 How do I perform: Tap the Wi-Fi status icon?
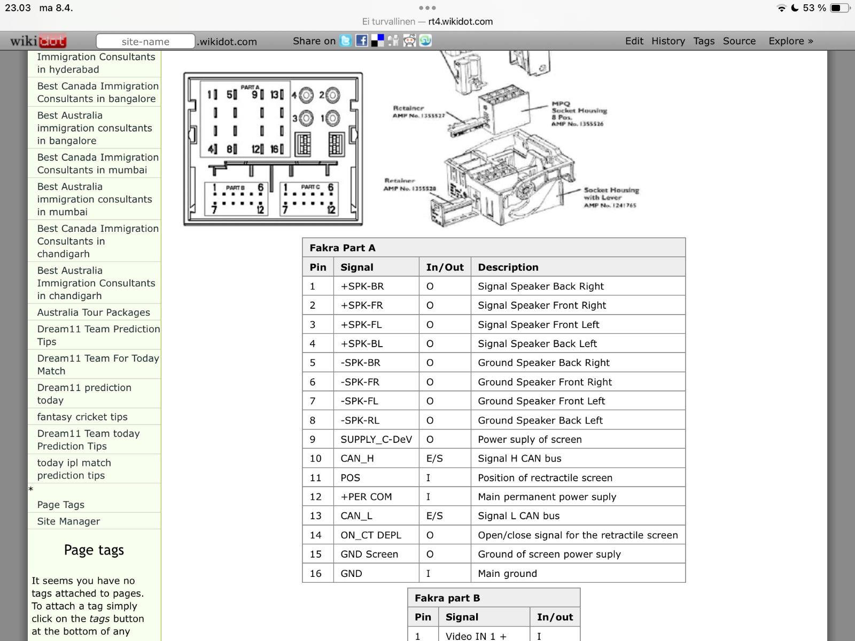point(781,8)
